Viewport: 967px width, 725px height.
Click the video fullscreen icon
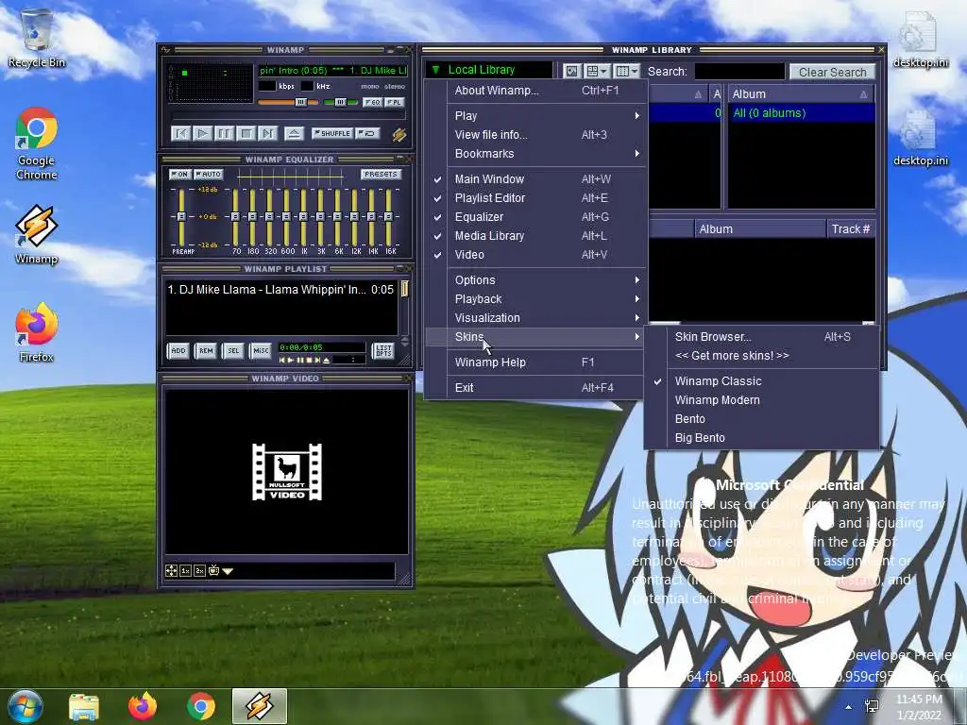(172, 571)
